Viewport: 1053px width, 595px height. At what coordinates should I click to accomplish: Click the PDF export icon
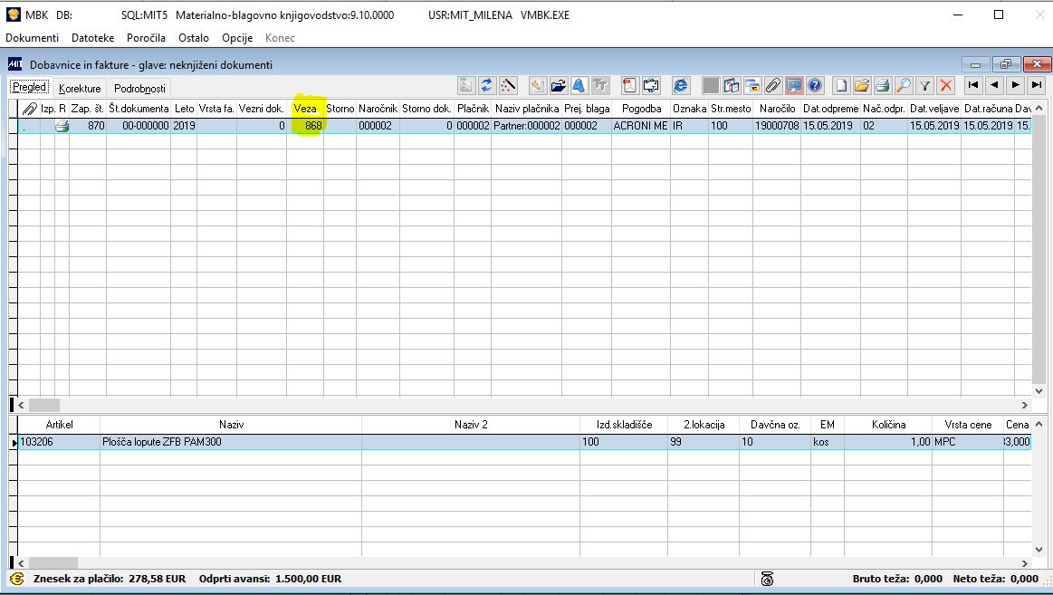pyautogui.click(x=630, y=85)
